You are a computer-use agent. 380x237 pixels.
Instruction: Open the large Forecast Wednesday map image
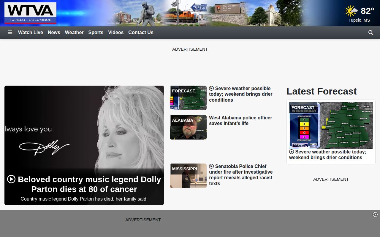[x=331, y=126]
